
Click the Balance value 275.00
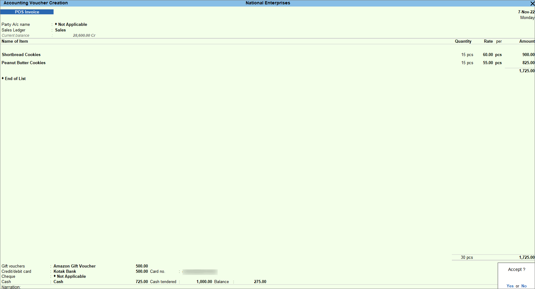(260, 282)
